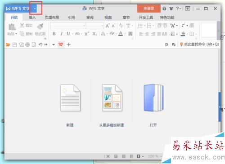Open the WPS 文字 application menu arrow
The height and width of the screenshot is (164, 225).
tap(35, 9)
